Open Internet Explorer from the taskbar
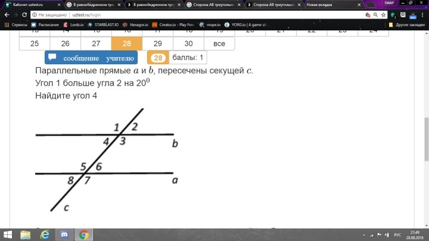 coord(45,234)
